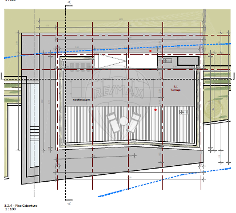Click the round table between the loungers
This screenshot has width=236, height=213.
(124, 121)
